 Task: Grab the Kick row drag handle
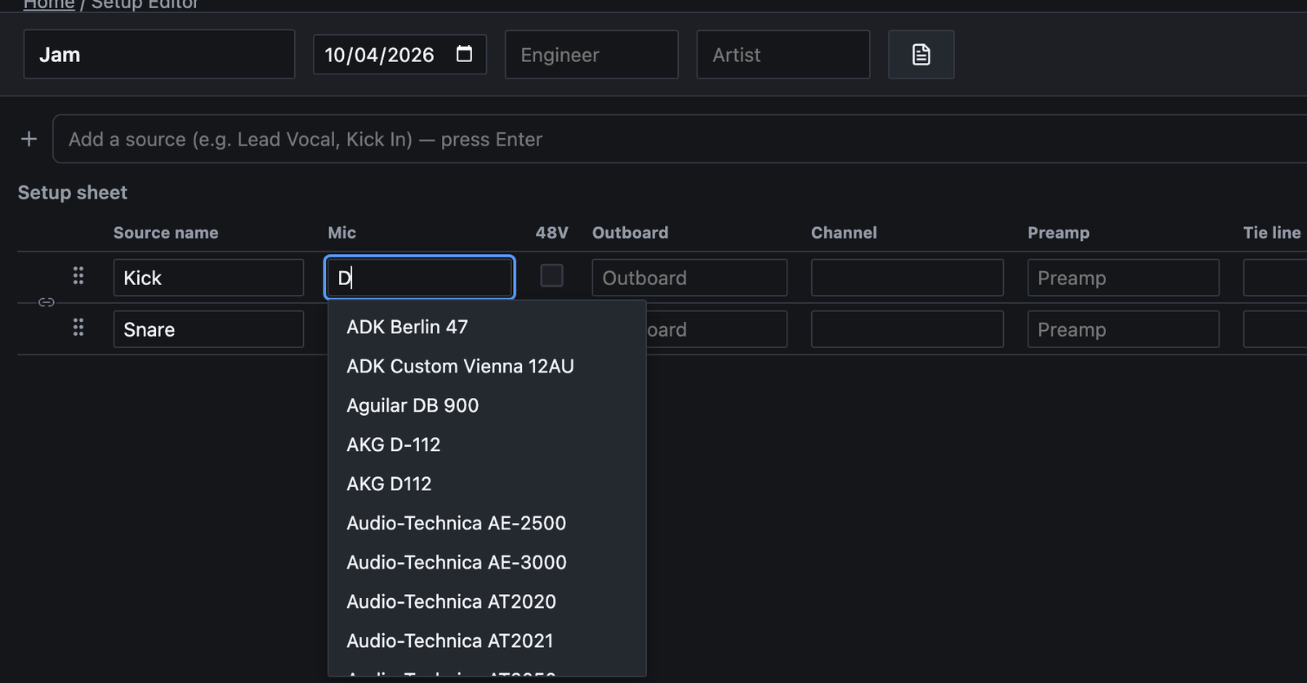tap(78, 276)
